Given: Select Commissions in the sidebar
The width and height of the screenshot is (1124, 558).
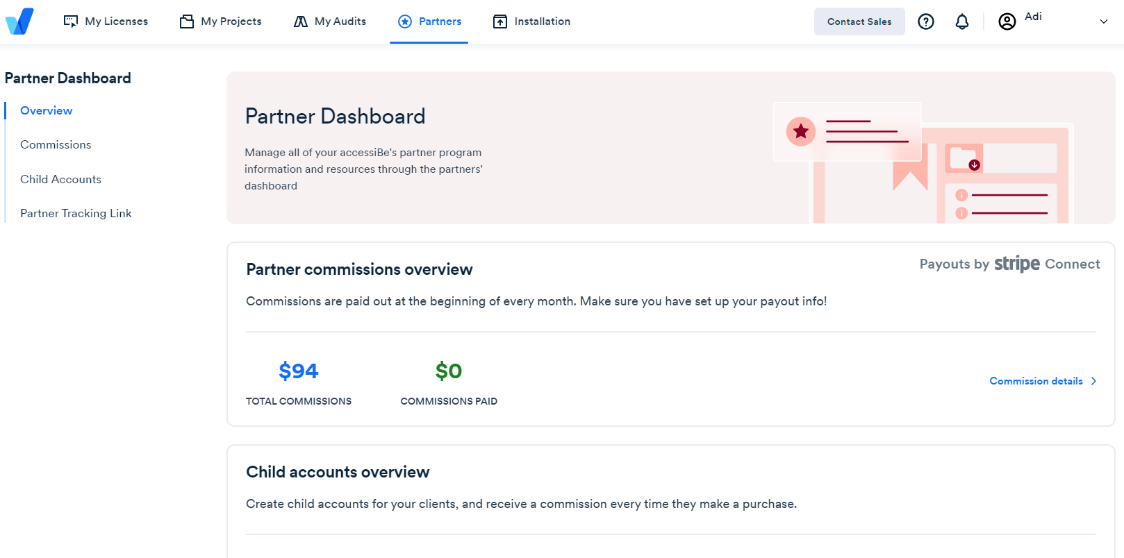Looking at the screenshot, I should pos(56,144).
